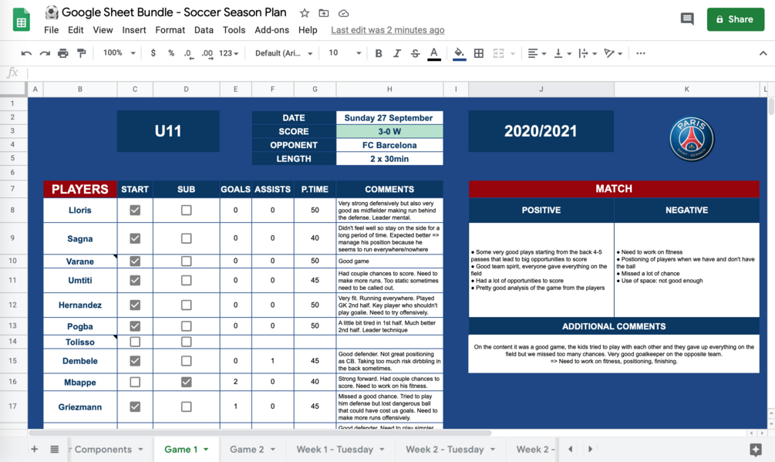Star the document
The height and width of the screenshot is (462, 775).
pyautogui.click(x=305, y=13)
